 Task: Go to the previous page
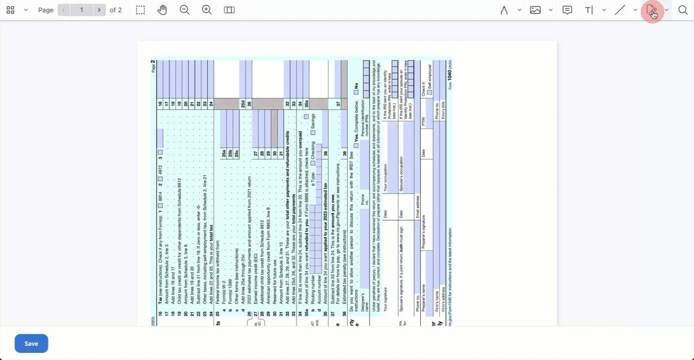click(x=64, y=10)
